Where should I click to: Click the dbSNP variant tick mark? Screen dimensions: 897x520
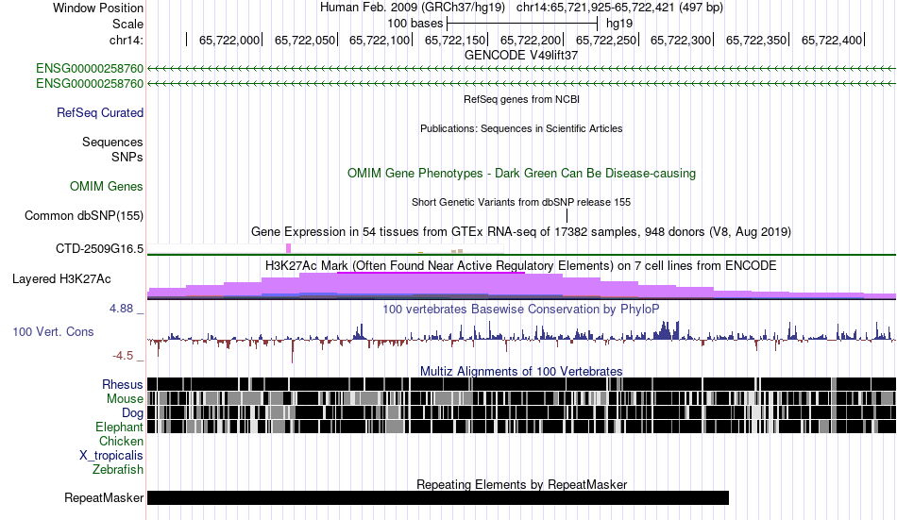pyautogui.click(x=567, y=216)
